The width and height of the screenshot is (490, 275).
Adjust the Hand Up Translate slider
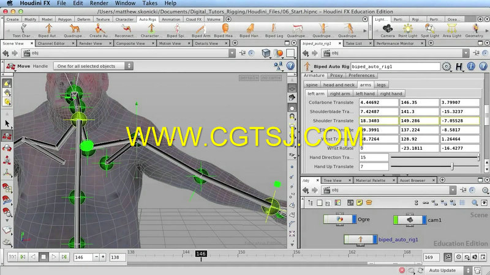click(x=435, y=166)
